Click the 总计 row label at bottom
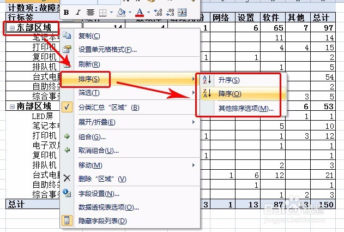Image resolution: width=344 pixels, height=232 pixels. coord(16,205)
